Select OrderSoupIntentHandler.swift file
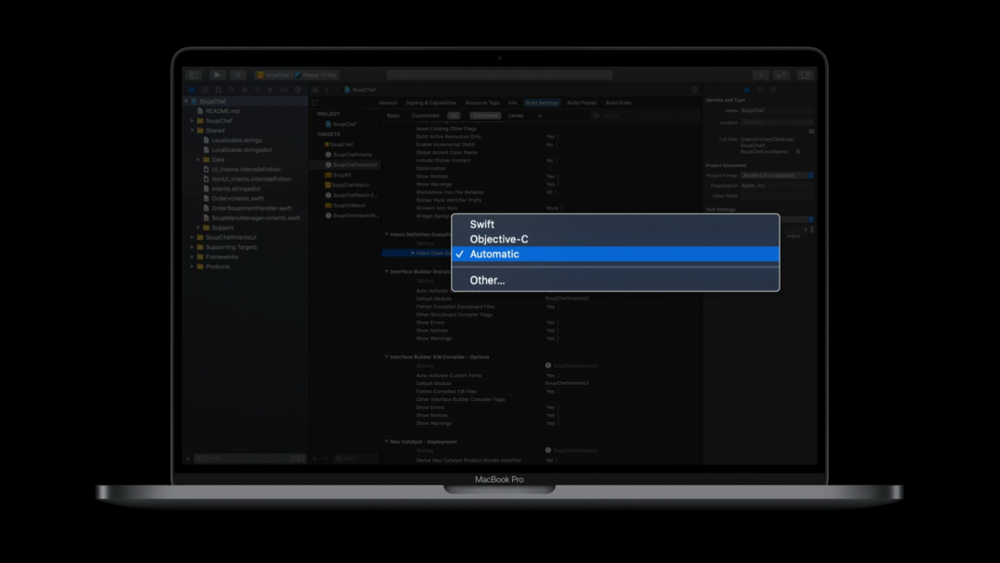This screenshot has width=1000, height=563. click(x=251, y=207)
